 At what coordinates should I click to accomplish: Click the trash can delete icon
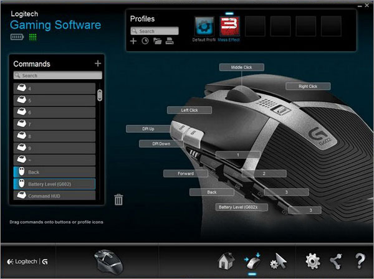[118, 199]
